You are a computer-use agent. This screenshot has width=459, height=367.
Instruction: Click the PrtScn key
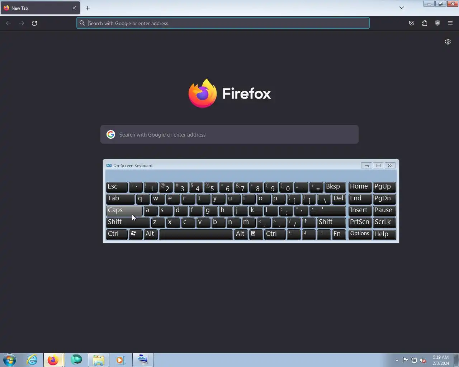[x=360, y=222]
